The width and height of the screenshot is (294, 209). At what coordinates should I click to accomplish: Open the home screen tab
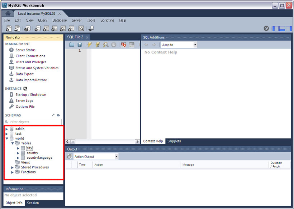coord(8,14)
